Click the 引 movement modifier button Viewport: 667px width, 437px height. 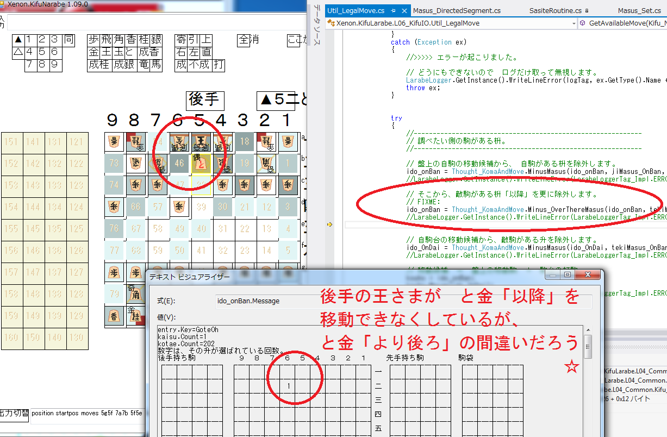click(x=194, y=40)
